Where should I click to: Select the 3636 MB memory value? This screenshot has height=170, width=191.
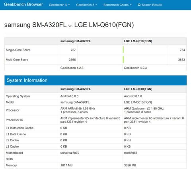pos(130,165)
